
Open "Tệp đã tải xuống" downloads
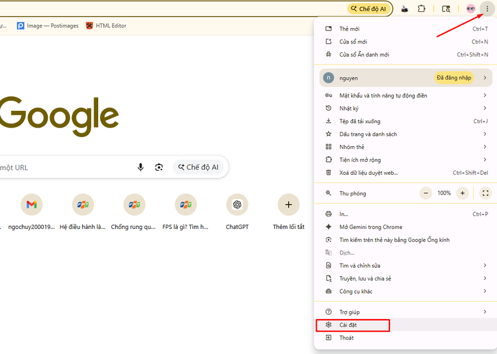point(405,121)
